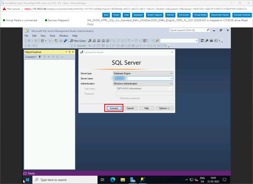This screenshot has height=184, width=253.
Task: Click the Command Window icon in toolbar
Action: coord(216,41)
